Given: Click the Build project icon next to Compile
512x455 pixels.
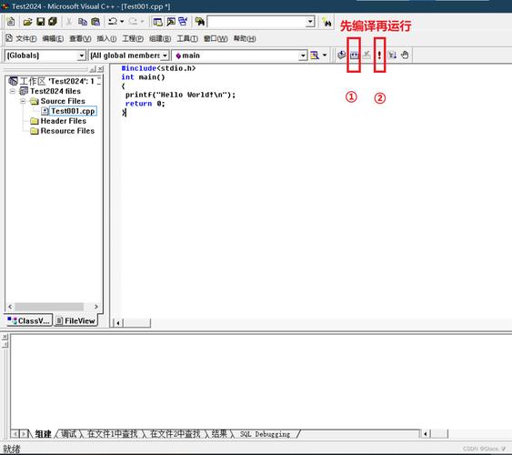Looking at the screenshot, I should 355,55.
